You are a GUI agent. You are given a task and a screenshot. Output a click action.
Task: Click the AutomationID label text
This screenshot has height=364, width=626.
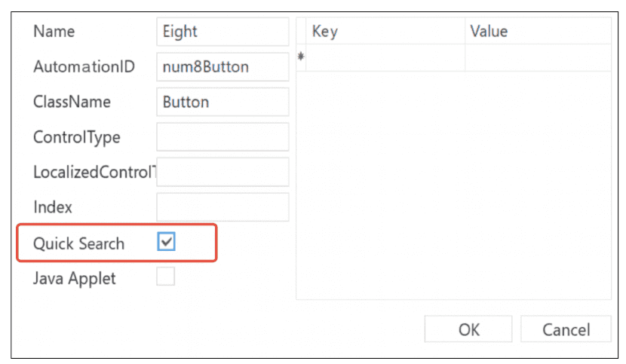[84, 67]
